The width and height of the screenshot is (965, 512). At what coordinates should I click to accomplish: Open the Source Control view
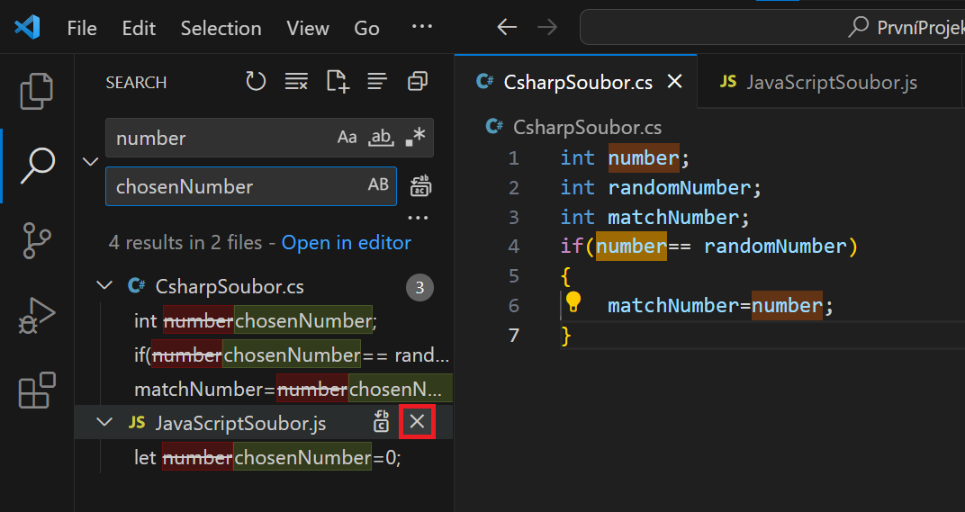point(37,240)
